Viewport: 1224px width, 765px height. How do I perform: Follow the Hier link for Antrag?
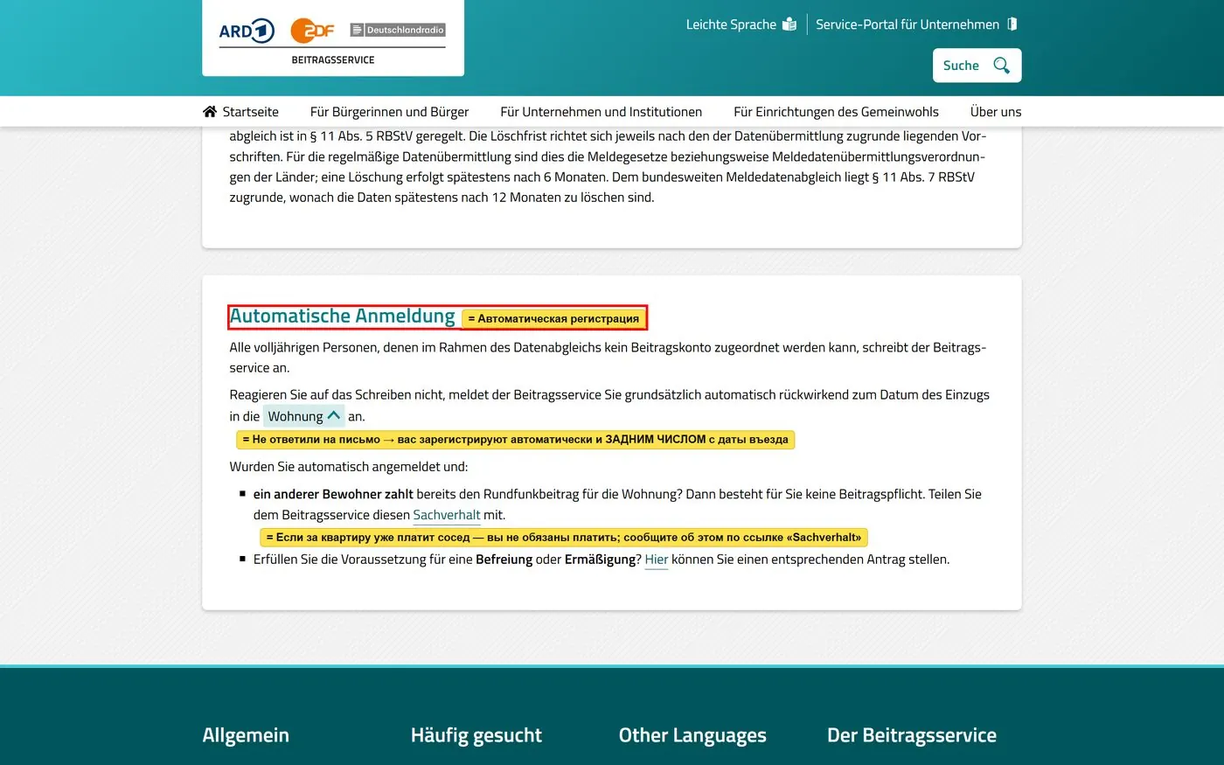657,560
